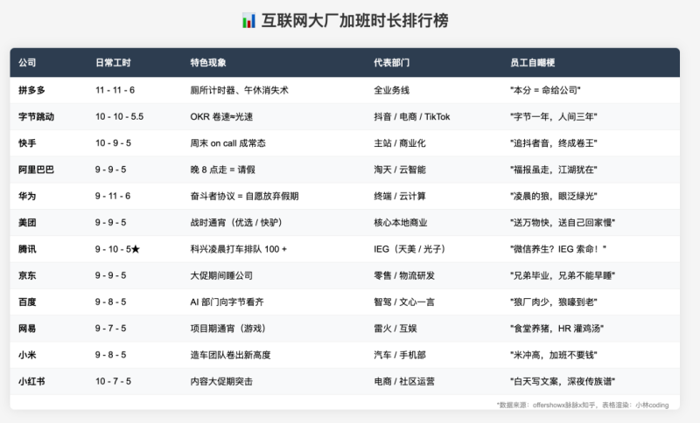Click the cell "抖音 / 电商 / TikTok"

coord(411,117)
